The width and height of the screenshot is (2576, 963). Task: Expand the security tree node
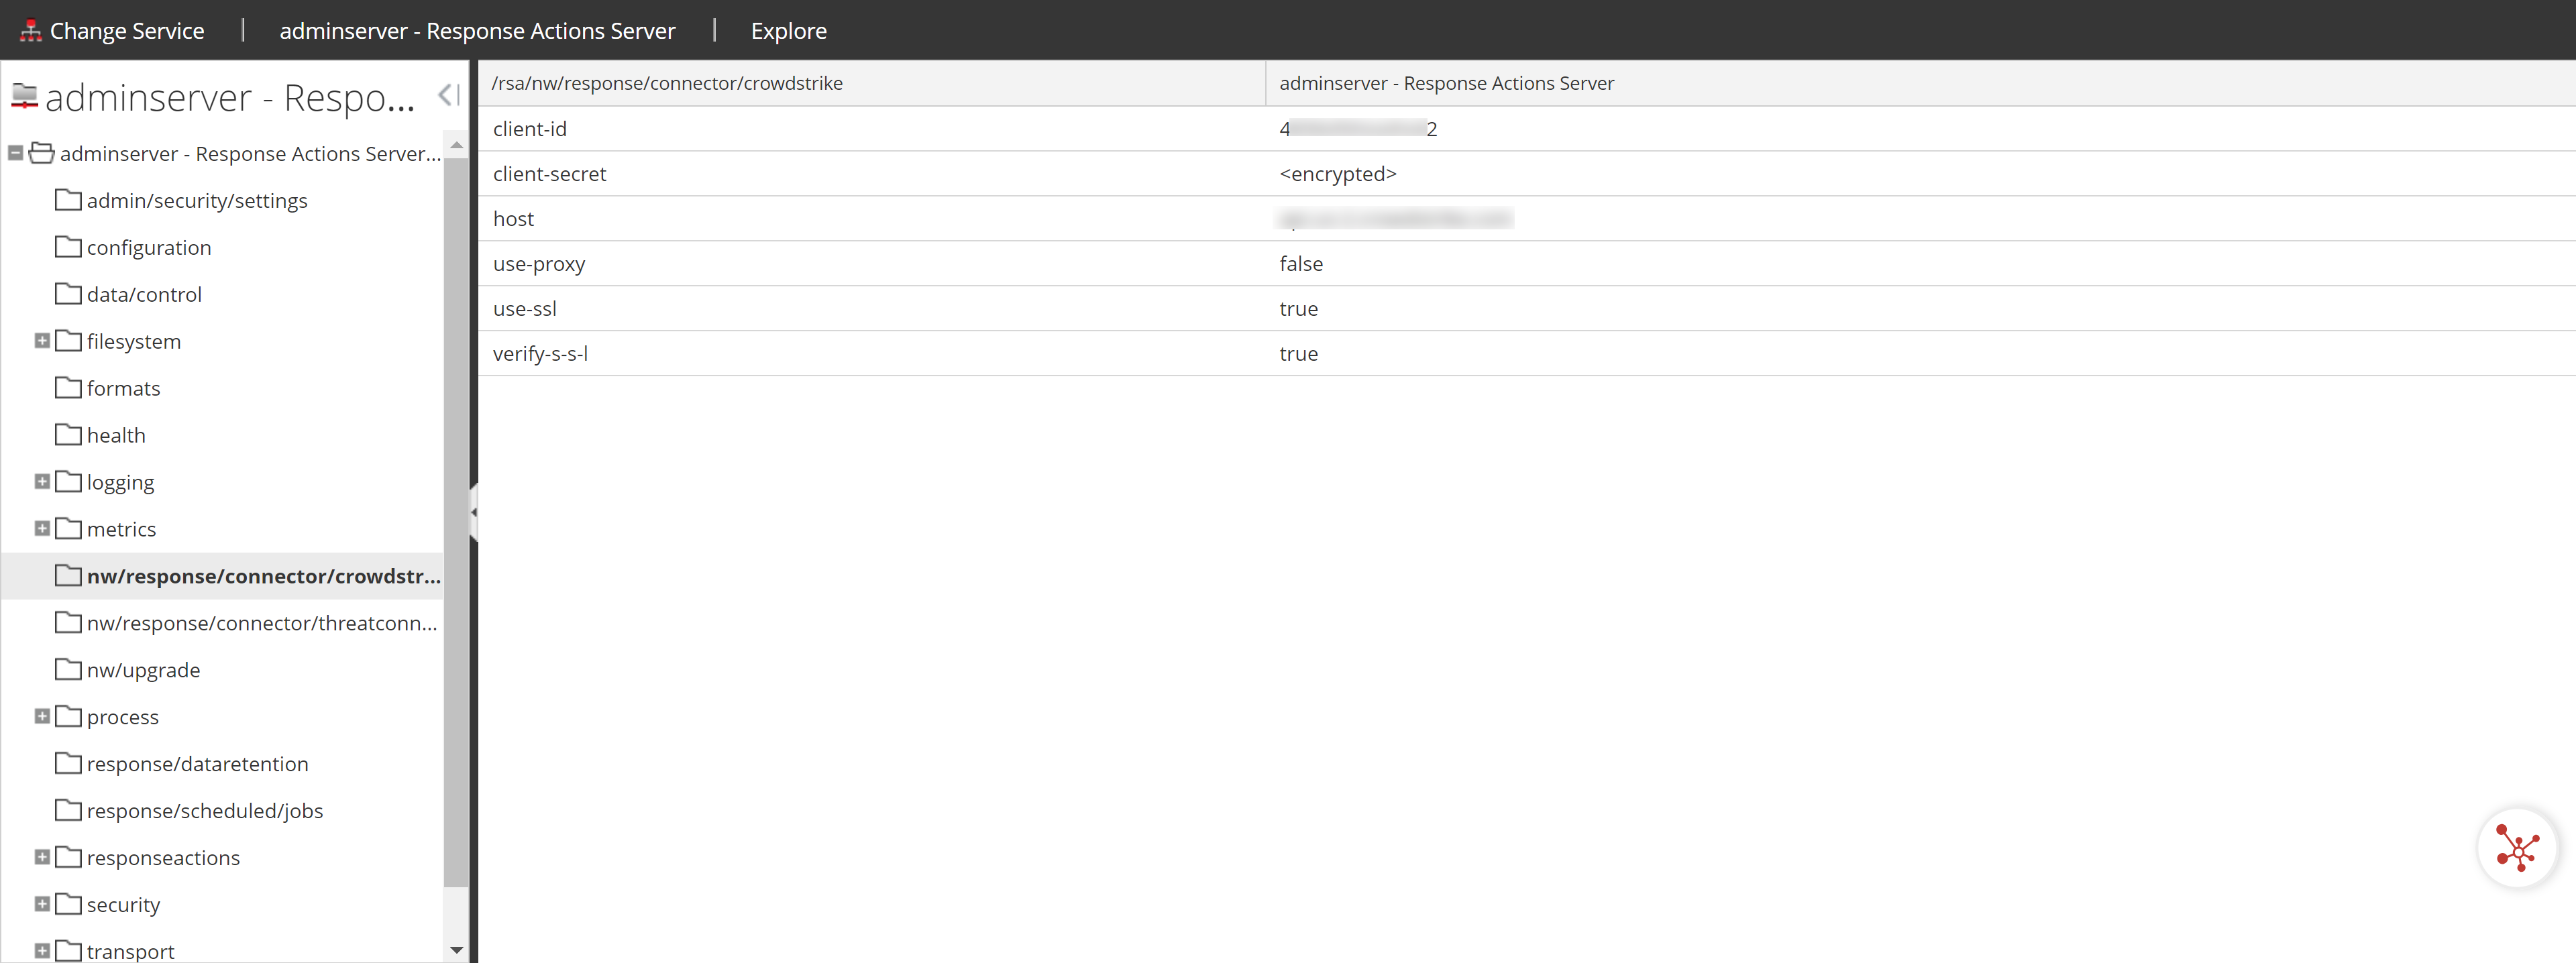pyautogui.click(x=41, y=904)
